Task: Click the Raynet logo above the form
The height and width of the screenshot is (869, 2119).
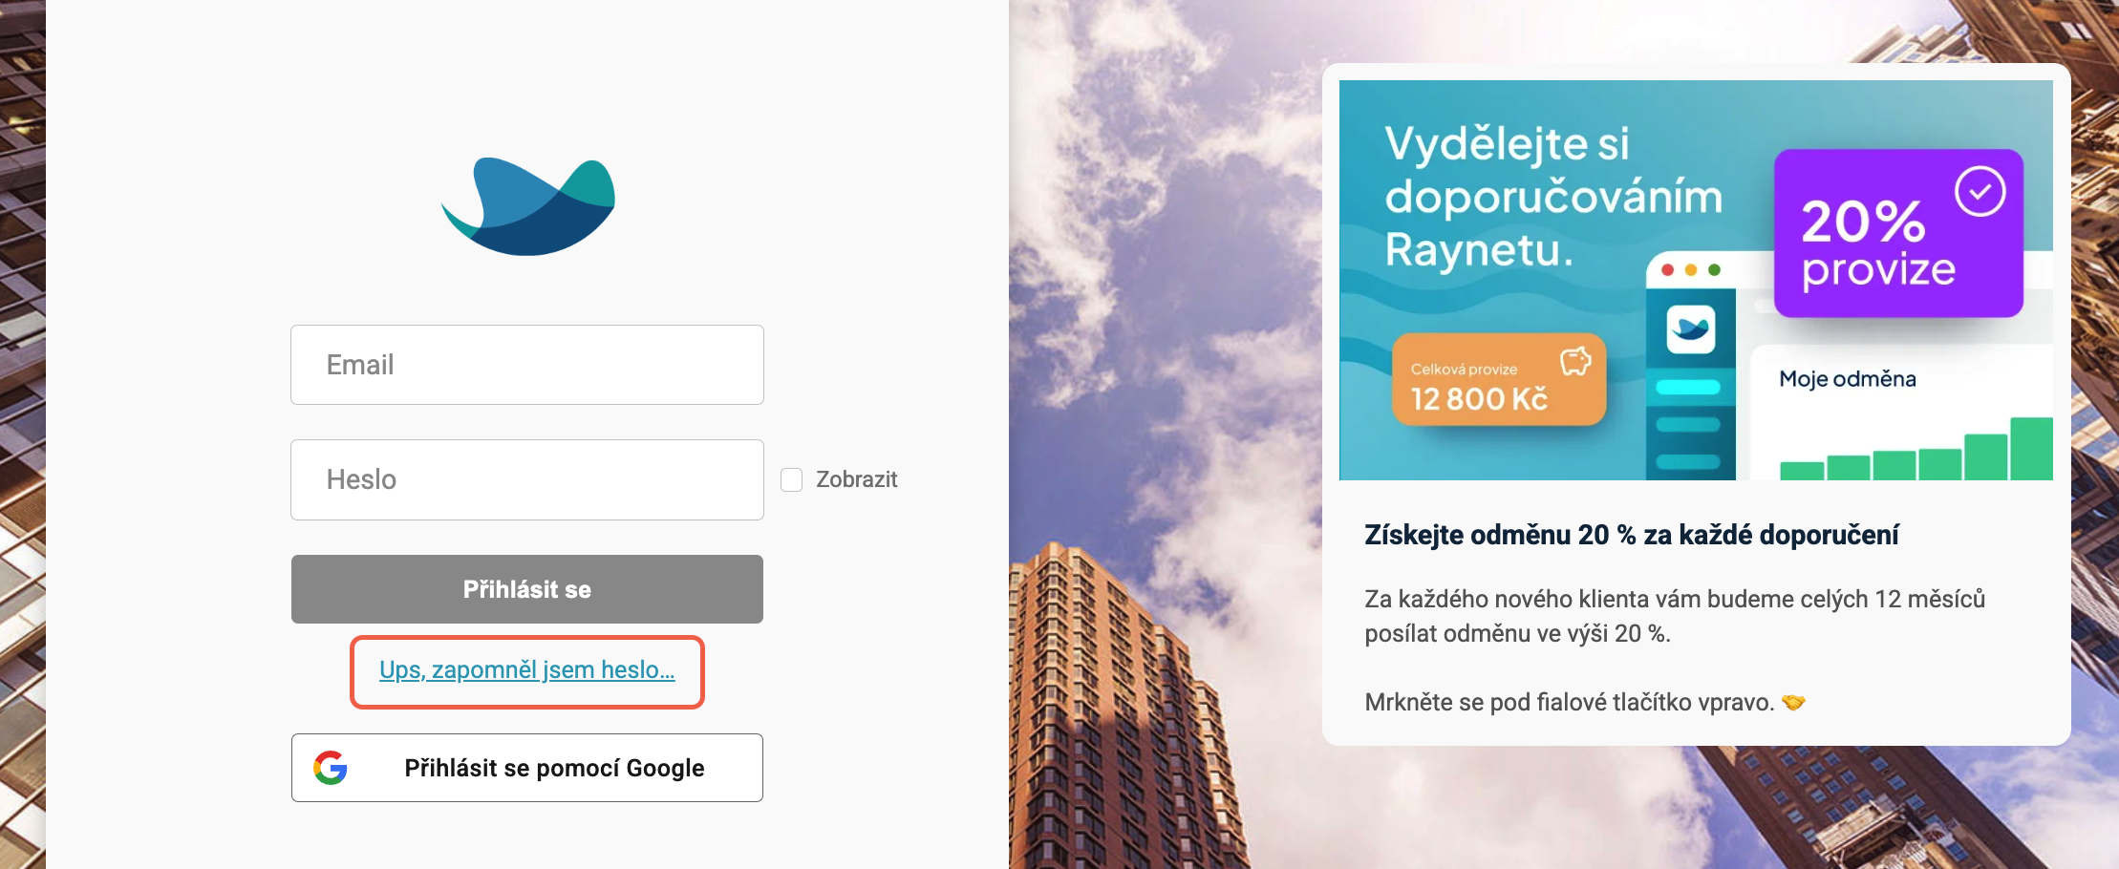Action: 528,206
